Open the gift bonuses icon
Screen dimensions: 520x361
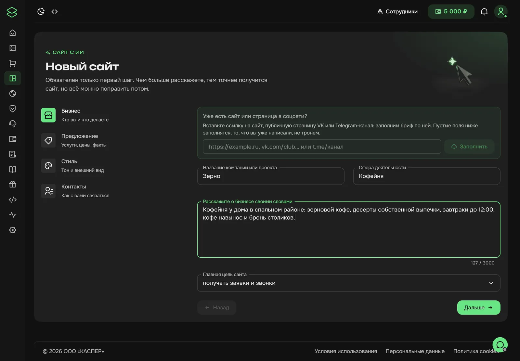[x=13, y=185]
